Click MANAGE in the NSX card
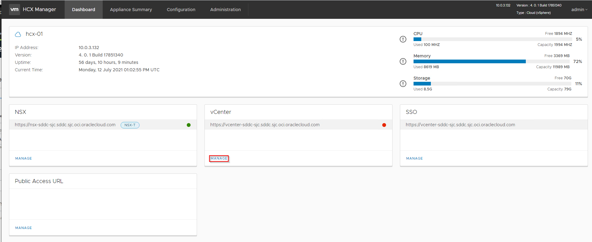The image size is (592, 242). pos(24,158)
